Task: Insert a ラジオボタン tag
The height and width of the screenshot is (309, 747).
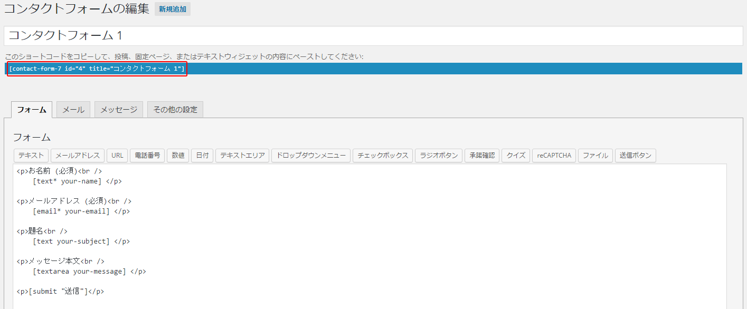Action: pos(439,156)
